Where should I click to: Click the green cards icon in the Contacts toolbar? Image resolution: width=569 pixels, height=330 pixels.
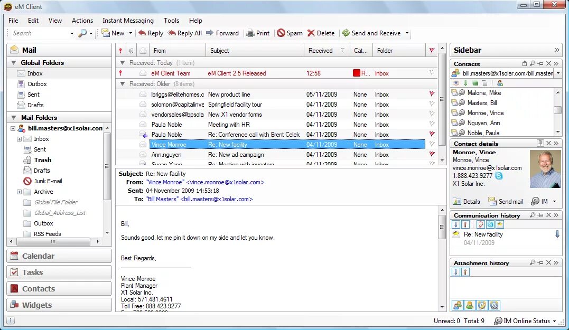coord(475,83)
